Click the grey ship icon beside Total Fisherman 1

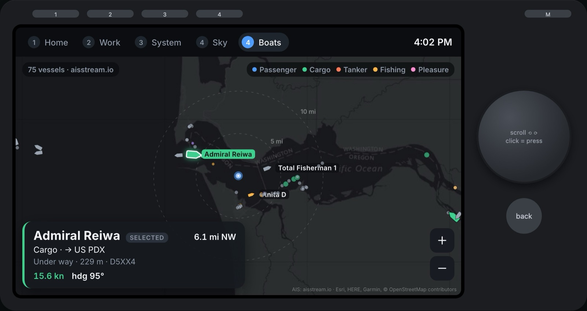(267, 168)
